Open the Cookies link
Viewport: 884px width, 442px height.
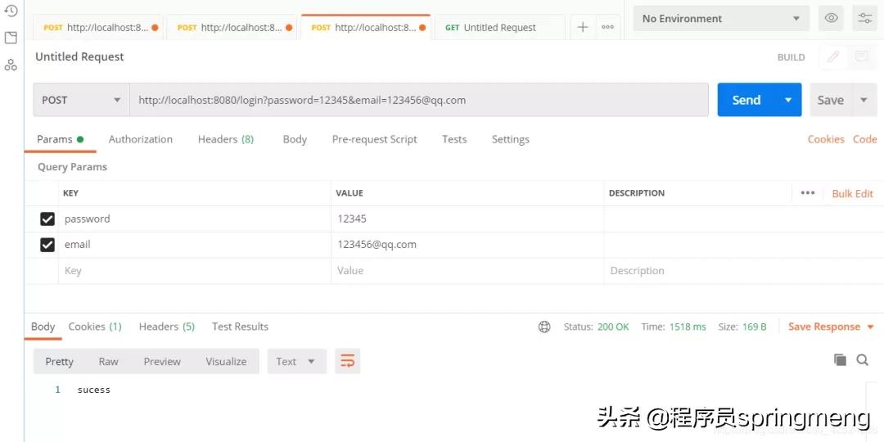[x=826, y=139]
